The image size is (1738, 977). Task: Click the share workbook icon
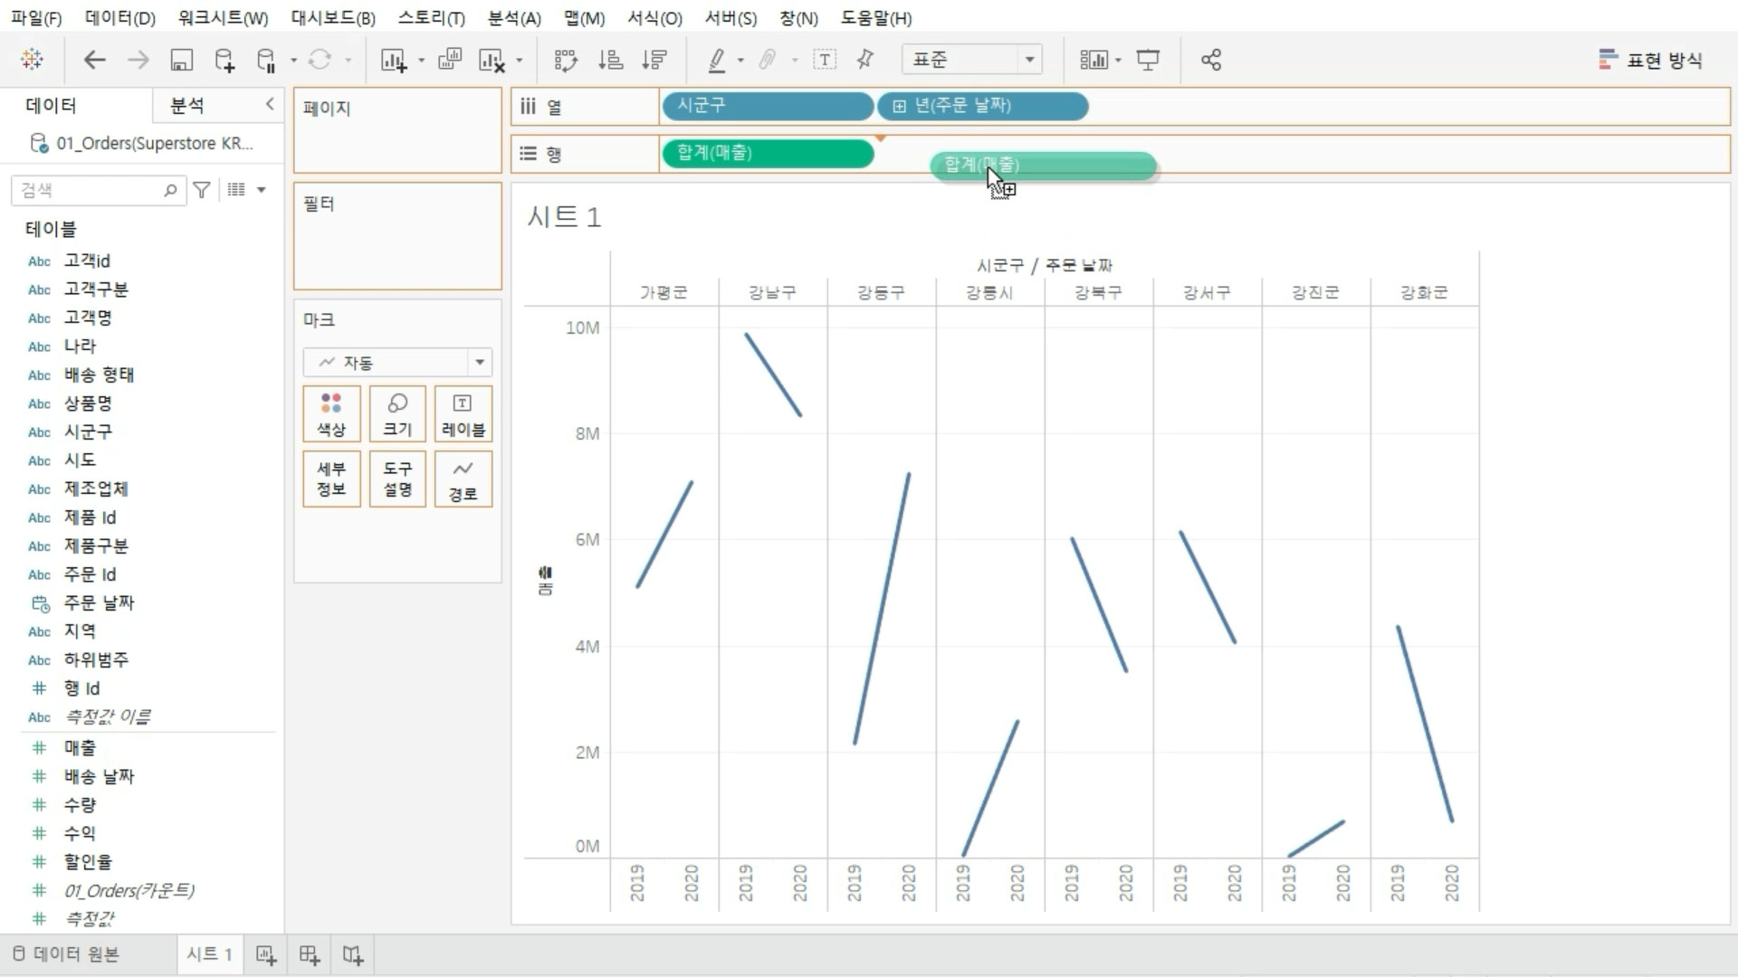point(1211,61)
